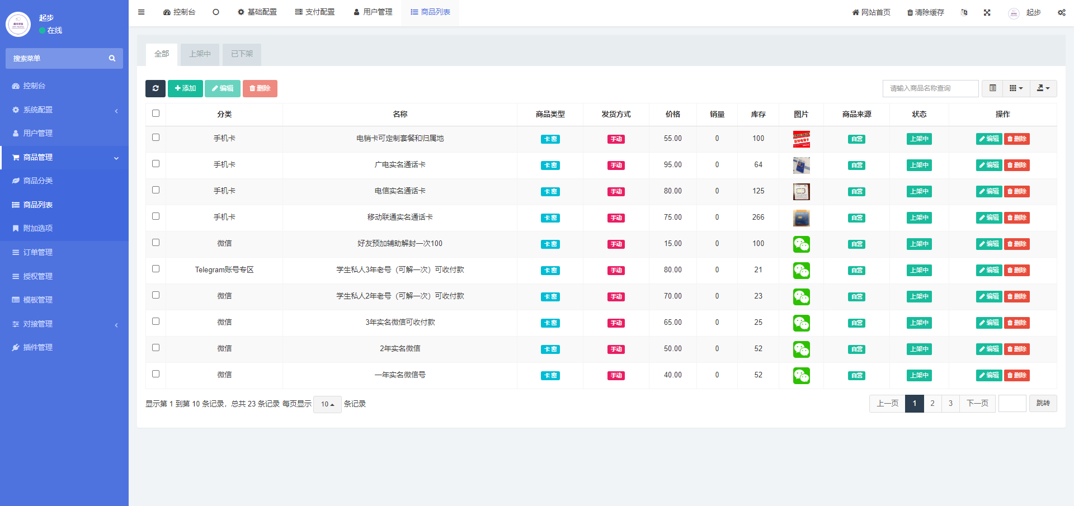This screenshot has width=1074, height=506.
Task: Open 订单管理 in the sidebar menu
Action: (x=38, y=253)
